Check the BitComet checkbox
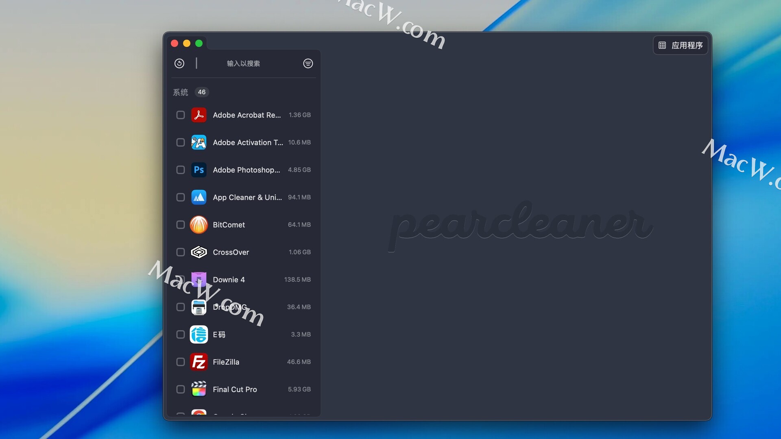Screen dimensions: 781x439 click(x=181, y=225)
